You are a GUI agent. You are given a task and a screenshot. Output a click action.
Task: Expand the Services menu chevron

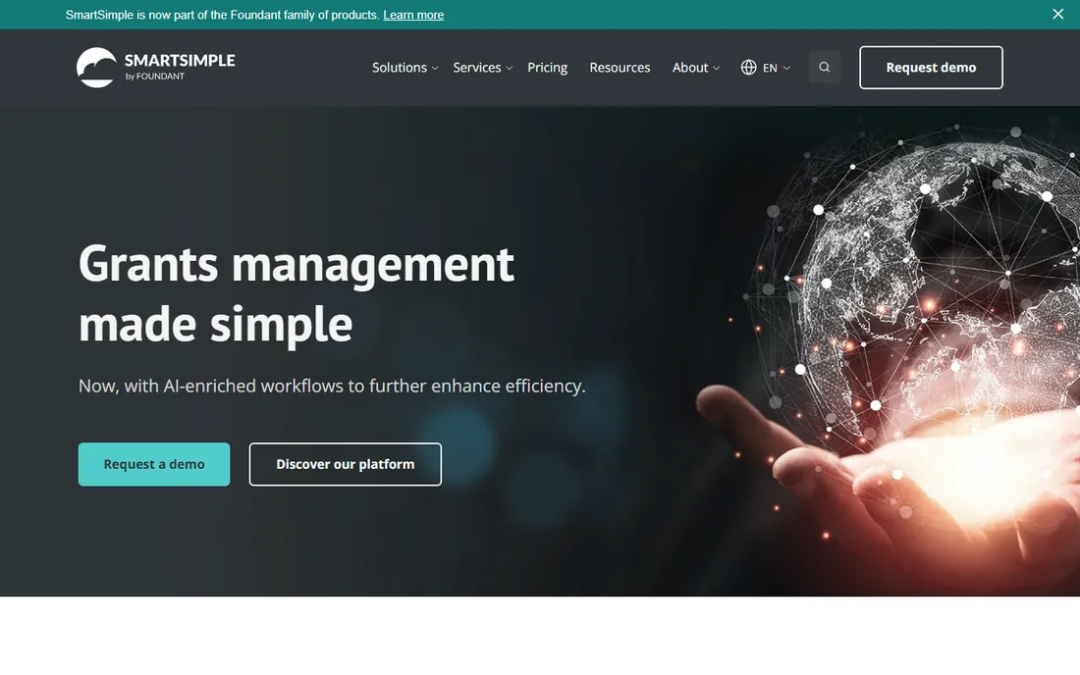[509, 68]
